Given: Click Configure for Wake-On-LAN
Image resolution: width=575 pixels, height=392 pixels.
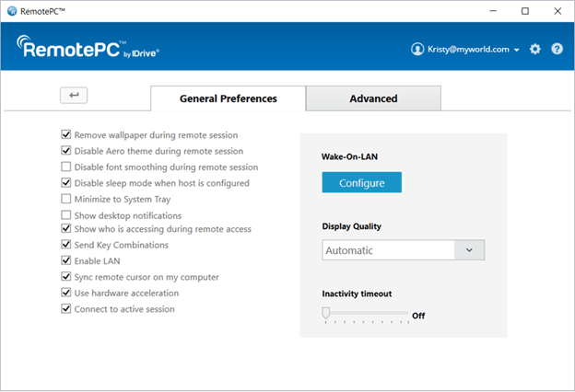Looking at the screenshot, I should [362, 182].
